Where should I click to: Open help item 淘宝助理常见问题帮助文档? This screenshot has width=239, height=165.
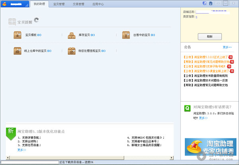pyautogui.click(x=206, y=85)
